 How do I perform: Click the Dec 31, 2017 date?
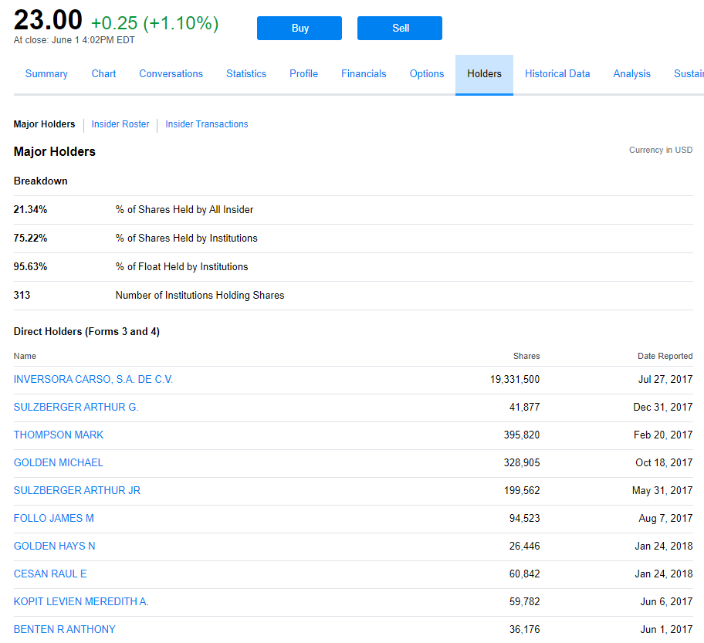point(663,408)
